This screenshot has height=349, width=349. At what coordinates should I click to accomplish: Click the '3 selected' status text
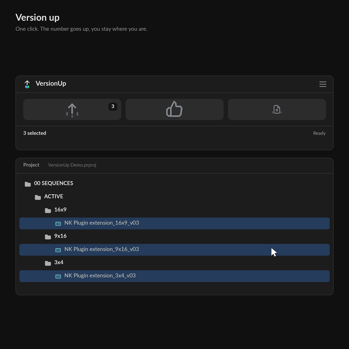point(35,133)
